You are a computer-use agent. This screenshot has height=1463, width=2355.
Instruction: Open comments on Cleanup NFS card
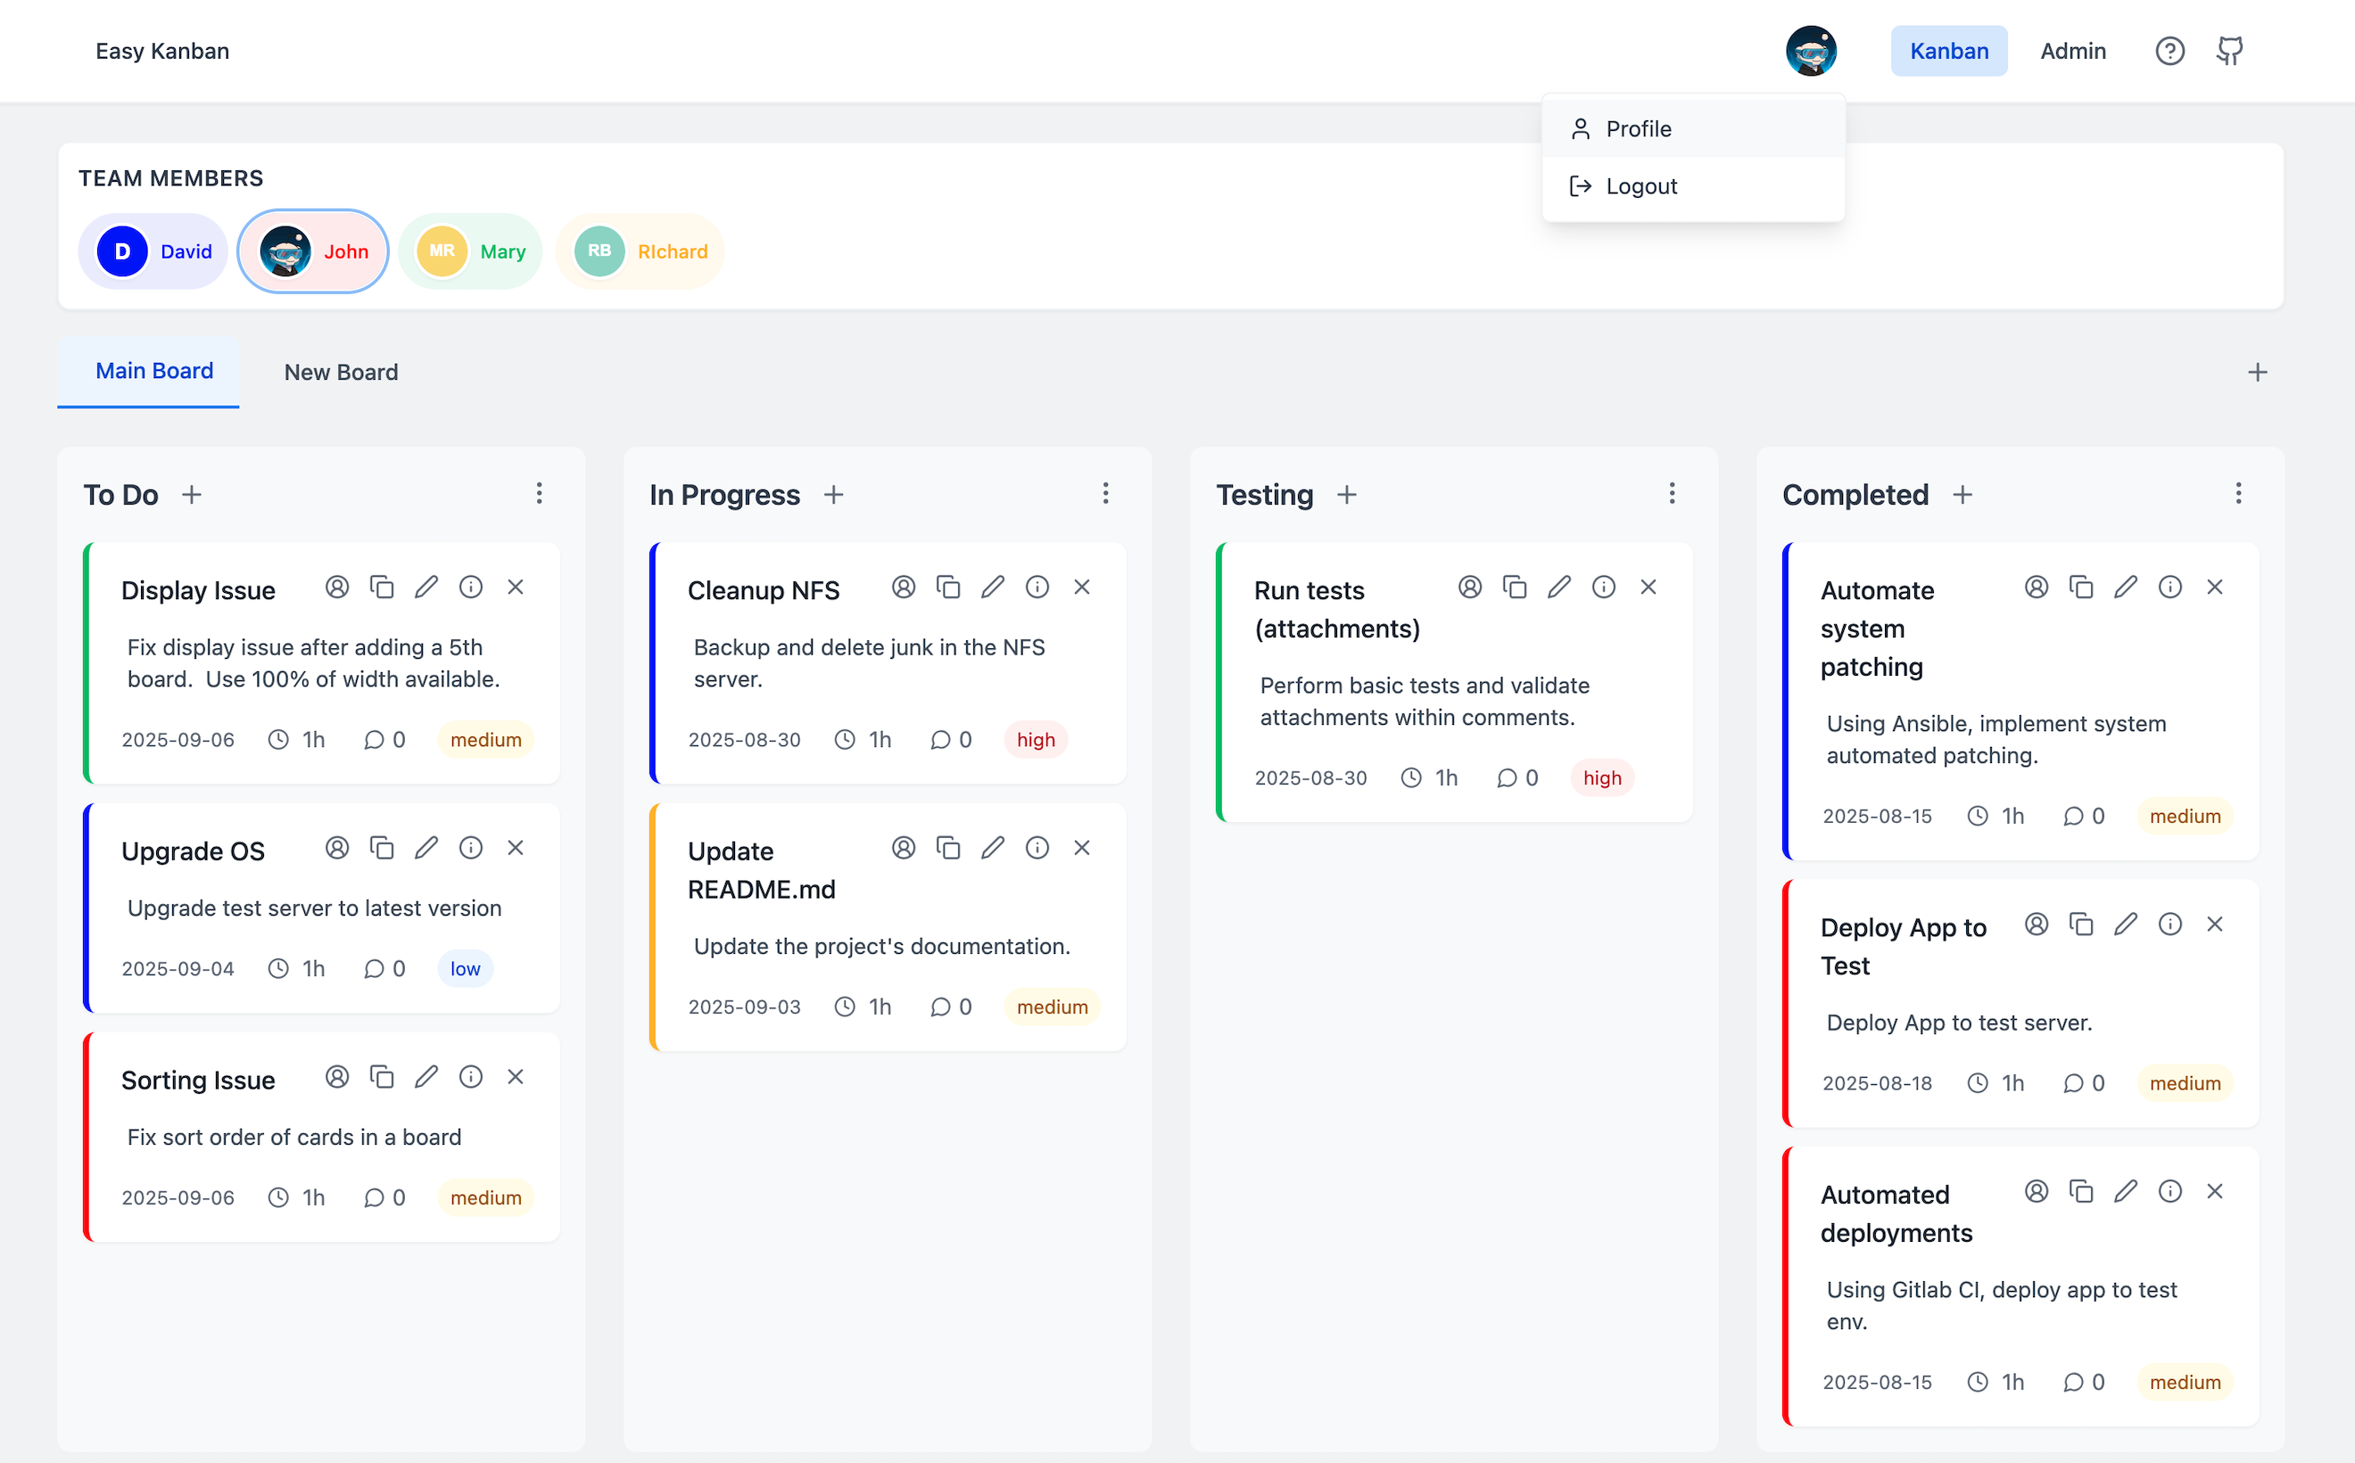click(951, 739)
